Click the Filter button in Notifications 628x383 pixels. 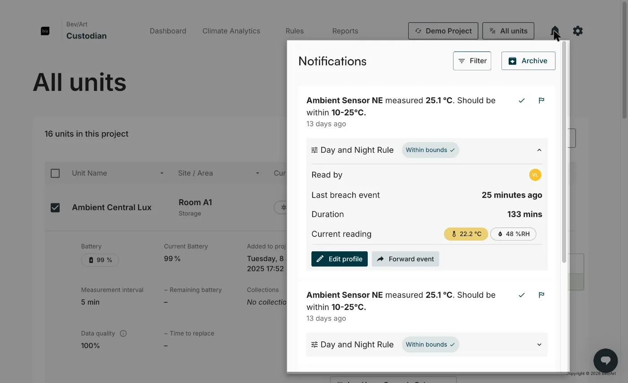click(x=472, y=61)
